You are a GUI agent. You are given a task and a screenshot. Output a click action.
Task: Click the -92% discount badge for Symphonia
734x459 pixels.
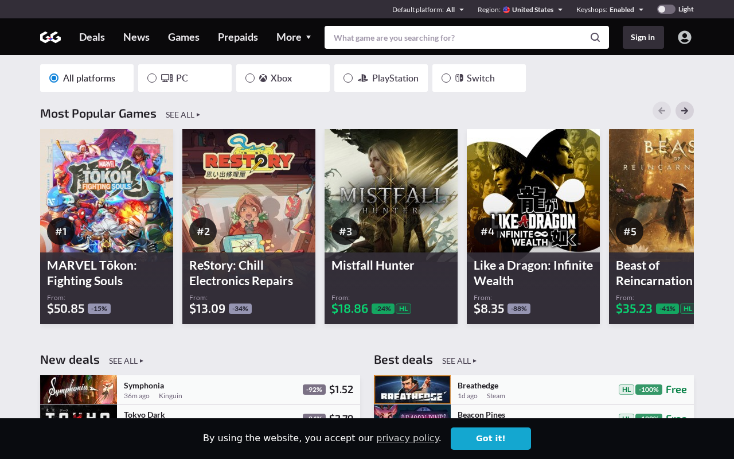314,390
